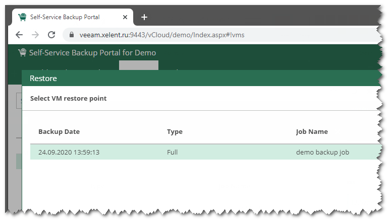The height and width of the screenshot is (223, 391).
Task: Reload the page with the refresh icon
Action: pos(51,35)
